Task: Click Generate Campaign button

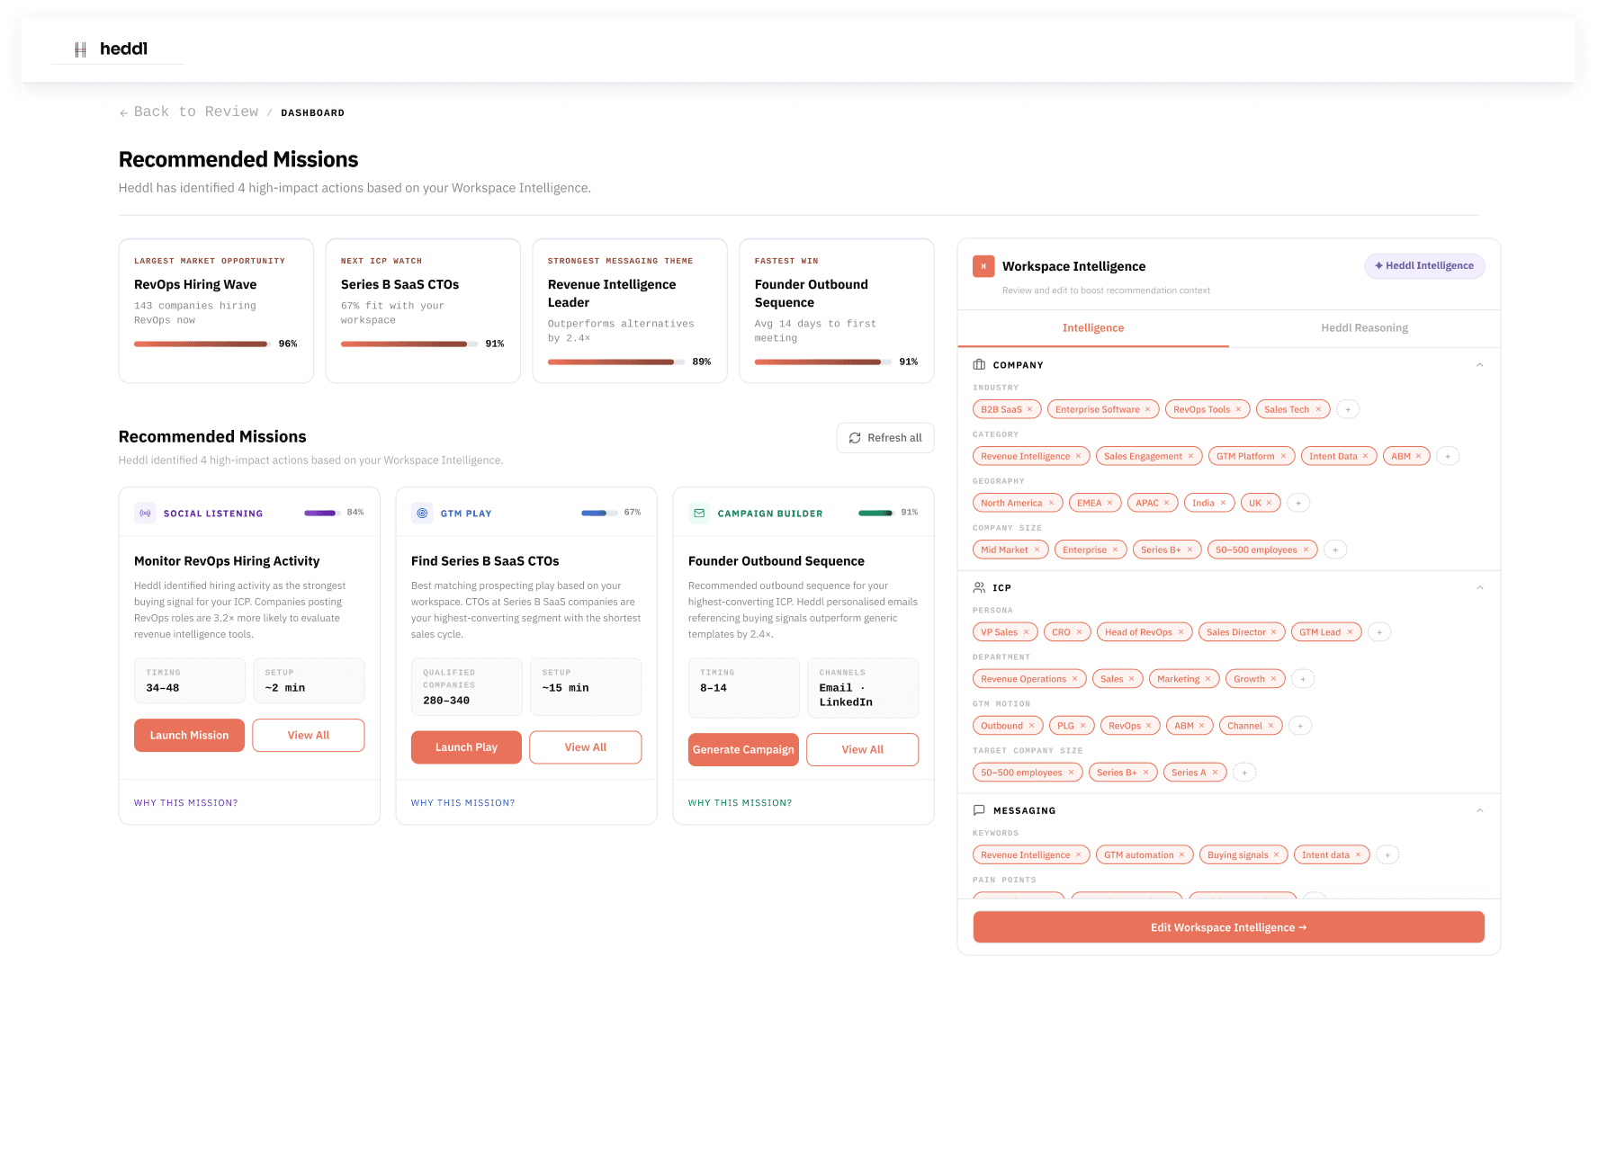Action: [x=743, y=750]
